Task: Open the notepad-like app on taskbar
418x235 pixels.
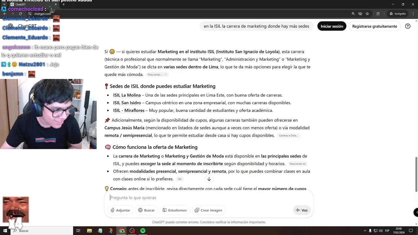Action: 100,231
